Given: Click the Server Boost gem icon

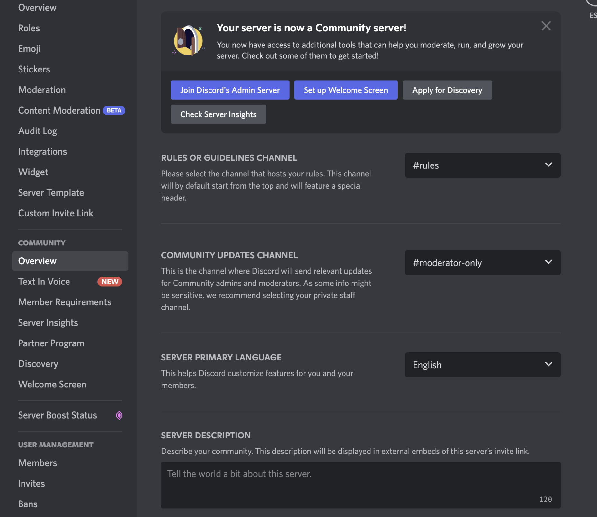Looking at the screenshot, I should (119, 415).
